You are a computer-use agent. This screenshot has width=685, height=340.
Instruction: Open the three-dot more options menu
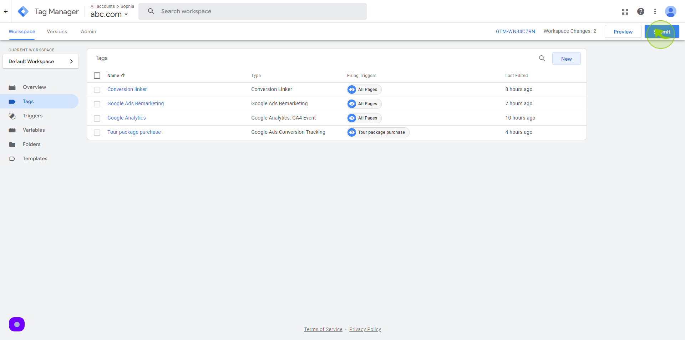click(x=655, y=11)
